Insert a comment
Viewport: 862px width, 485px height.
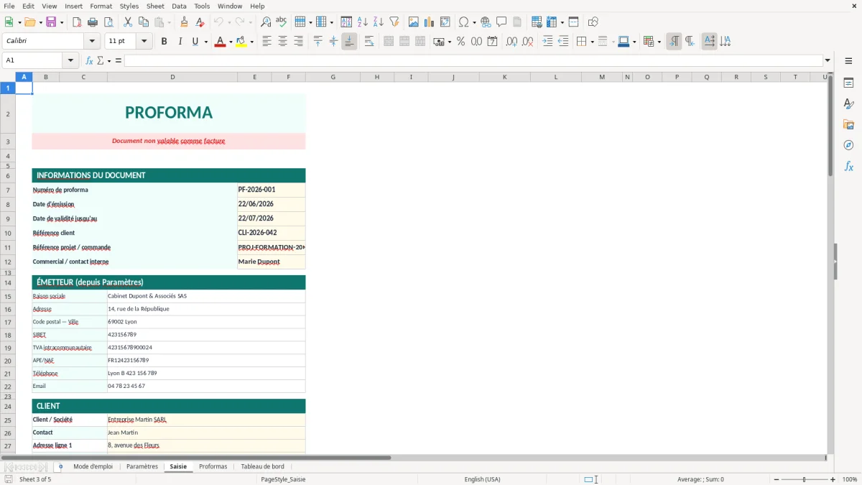pyautogui.click(x=502, y=22)
